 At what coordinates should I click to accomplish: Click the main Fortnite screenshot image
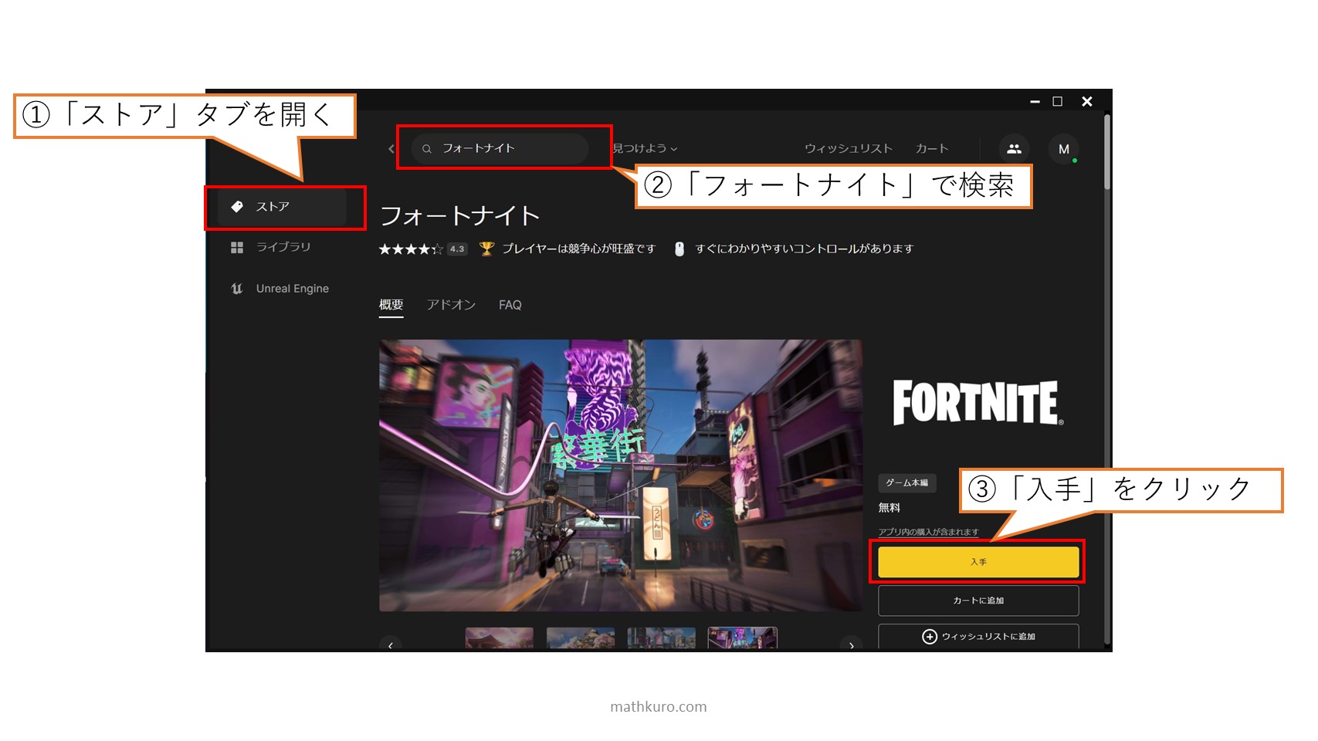621,475
